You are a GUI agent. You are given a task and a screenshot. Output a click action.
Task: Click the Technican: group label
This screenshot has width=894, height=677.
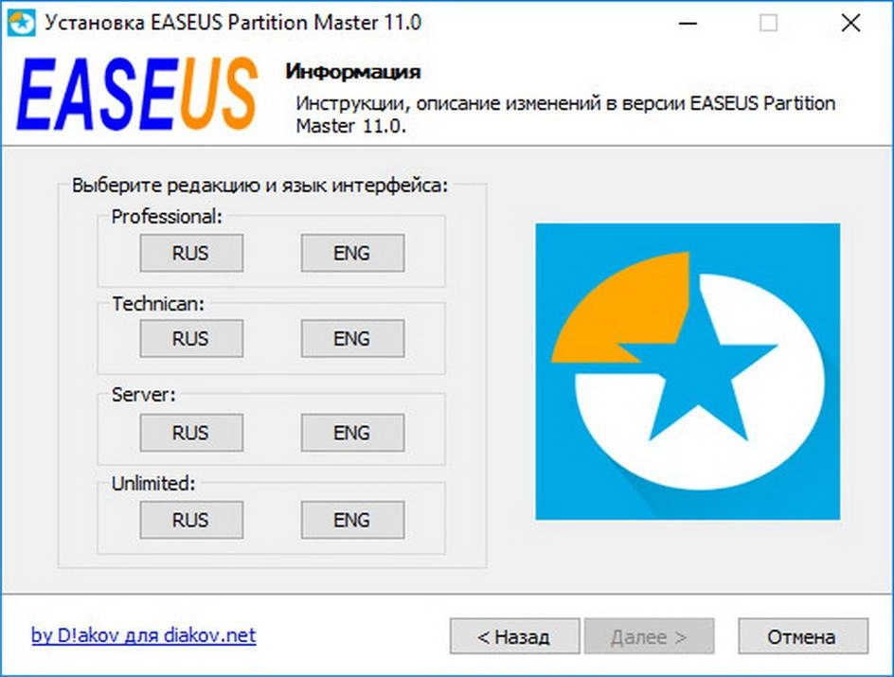(x=158, y=304)
